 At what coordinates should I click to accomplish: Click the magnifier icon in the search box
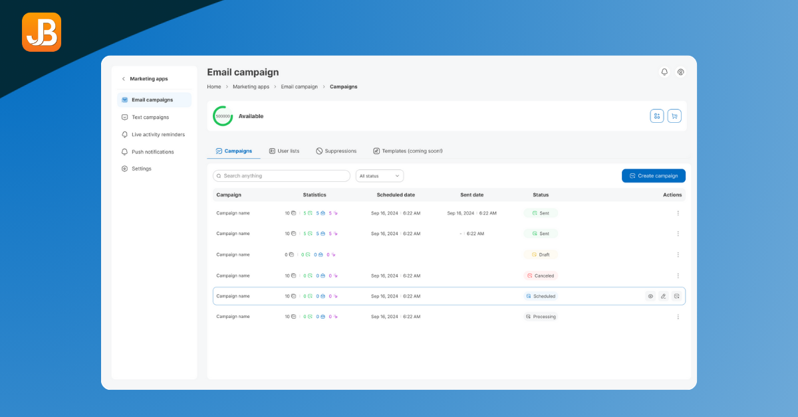(x=219, y=176)
